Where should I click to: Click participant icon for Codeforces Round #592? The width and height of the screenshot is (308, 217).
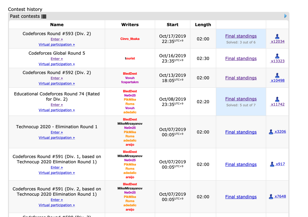click(277, 76)
